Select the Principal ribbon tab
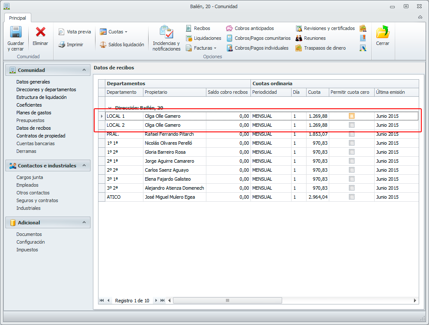The width and height of the screenshot is (429, 325). coord(18,18)
